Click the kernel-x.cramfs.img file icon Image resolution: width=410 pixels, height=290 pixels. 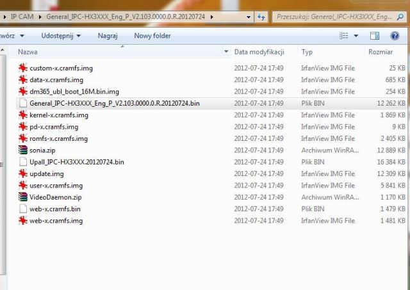point(23,115)
